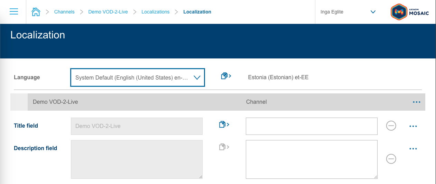Copy all source values to Estonian language
The height and width of the screenshot is (184, 436).
[x=226, y=76]
